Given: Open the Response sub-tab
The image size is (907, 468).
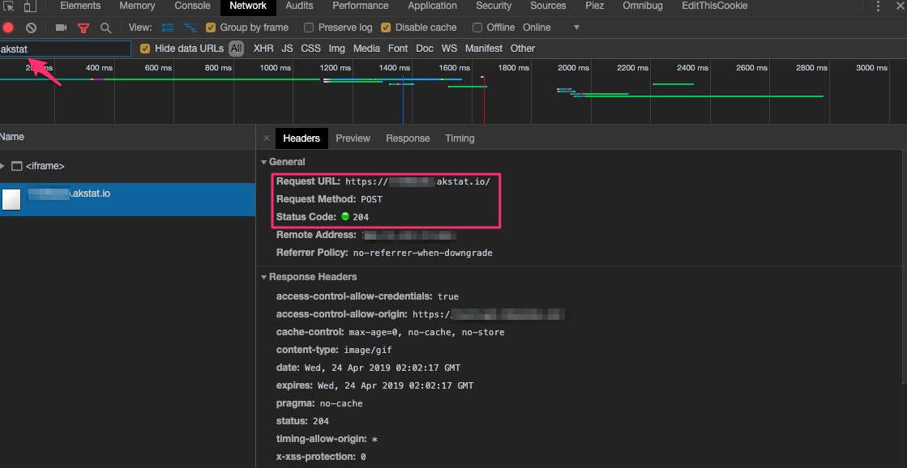Looking at the screenshot, I should coord(408,138).
